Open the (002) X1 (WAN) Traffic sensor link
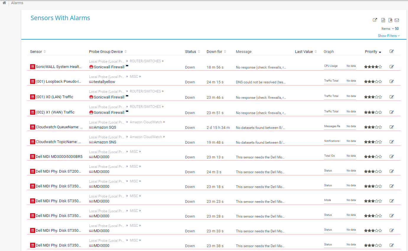The width and height of the screenshot is (408, 251). tap(55, 112)
